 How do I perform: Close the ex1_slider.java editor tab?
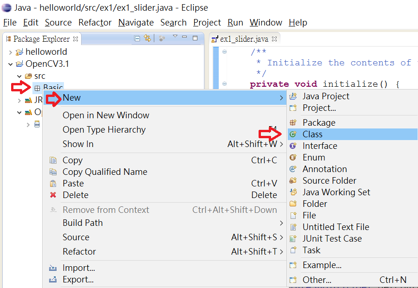(x=274, y=39)
